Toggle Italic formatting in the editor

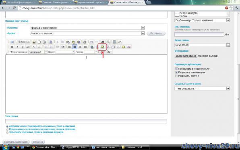pos(17,47)
